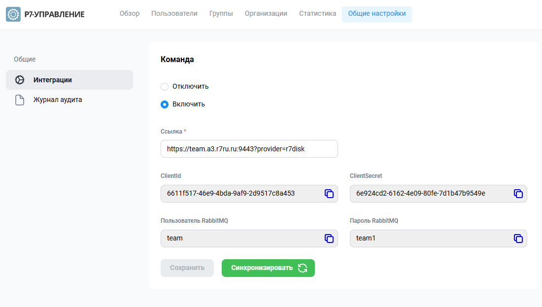Go to the Группы tab
542x307 pixels.
pyautogui.click(x=221, y=14)
